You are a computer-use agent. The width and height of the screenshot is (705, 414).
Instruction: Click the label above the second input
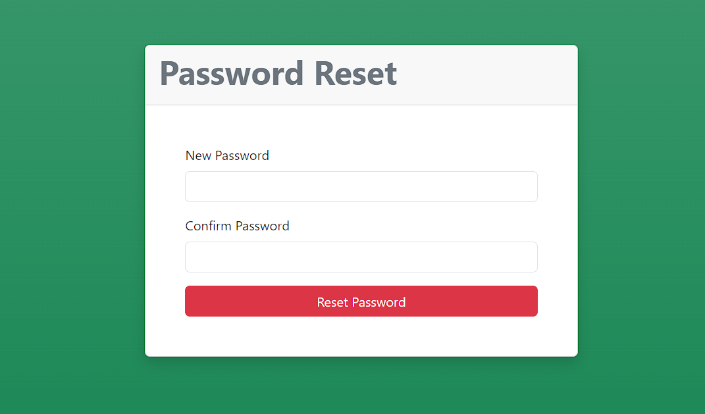(x=237, y=226)
